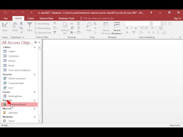Select the CustomersReport report item
183x137 pixels.
point(19,104)
